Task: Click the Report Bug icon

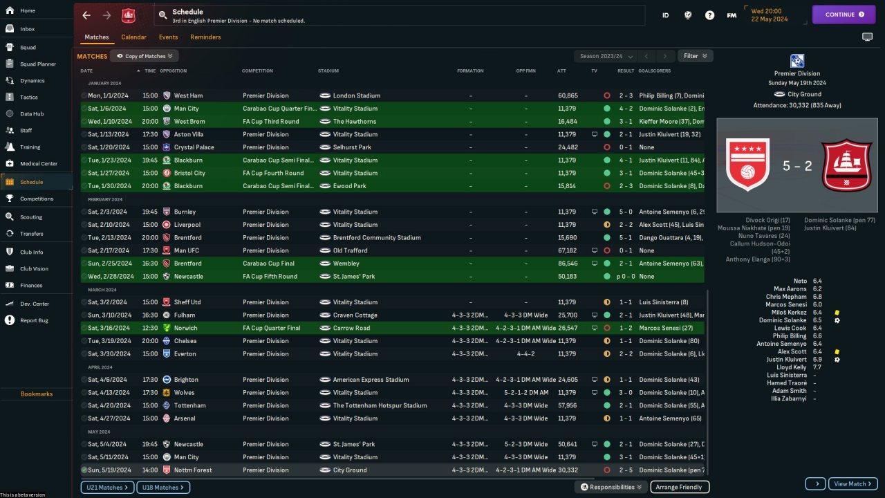Action: (x=10, y=320)
